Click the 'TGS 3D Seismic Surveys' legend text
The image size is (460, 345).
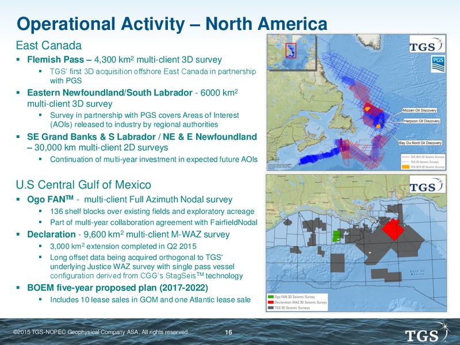292,308
